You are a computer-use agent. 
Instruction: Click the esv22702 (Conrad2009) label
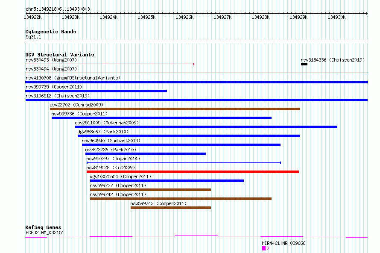click(76, 105)
